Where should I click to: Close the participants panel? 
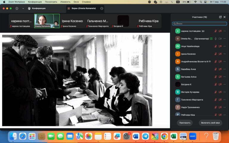[225, 17]
